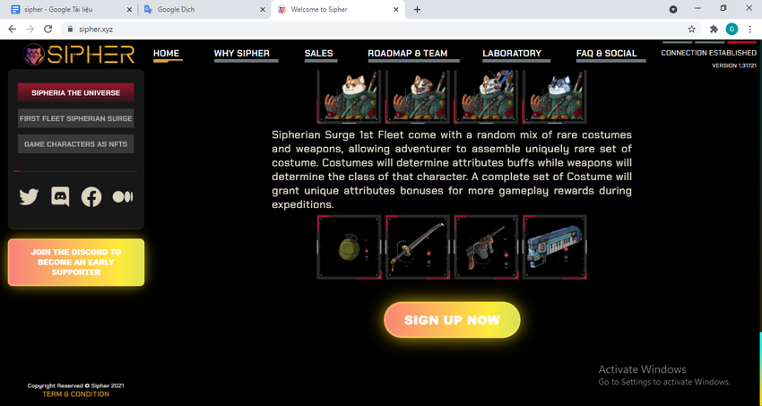The height and width of the screenshot is (406, 762).
Task: Open the Medium icon in sidebar
Action: click(x=123, y=196)
